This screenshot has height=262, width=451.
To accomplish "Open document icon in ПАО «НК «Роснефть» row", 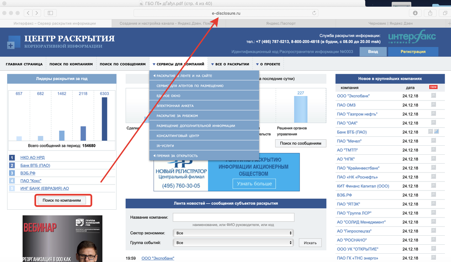I will click(433, 177).
